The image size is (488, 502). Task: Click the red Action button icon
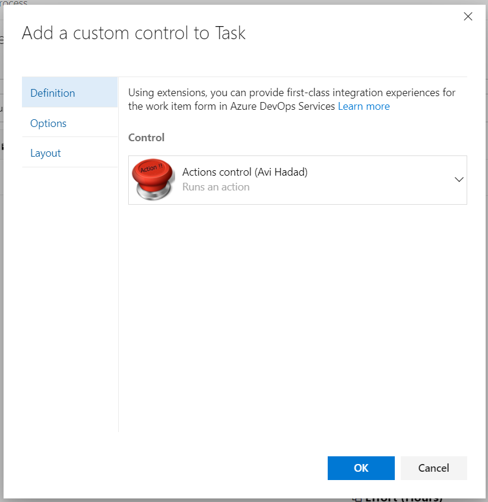pos(154,180)
